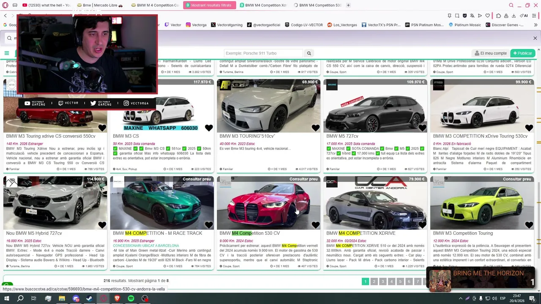
Task: Expand hidden system tray icons arrow
Action: pos(461,299)
